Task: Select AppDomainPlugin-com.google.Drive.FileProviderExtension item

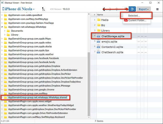Action: point(38,113)
